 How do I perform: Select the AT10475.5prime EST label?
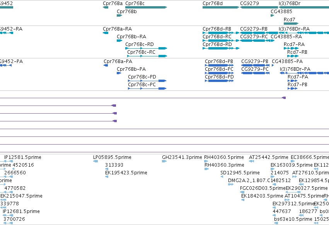click(x=304, y=196)
